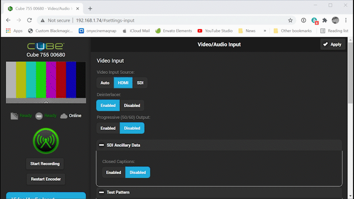354x199 pixels.
Task: Click the Online cloud status icon
Action: 64,116
